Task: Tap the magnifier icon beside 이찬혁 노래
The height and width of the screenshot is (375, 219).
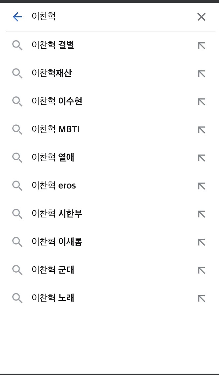Action: click(x=17, y=298)
